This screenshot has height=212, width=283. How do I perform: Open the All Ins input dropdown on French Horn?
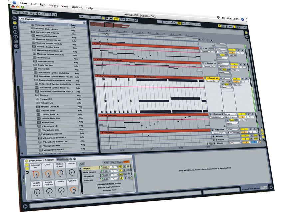click(226, 78)
